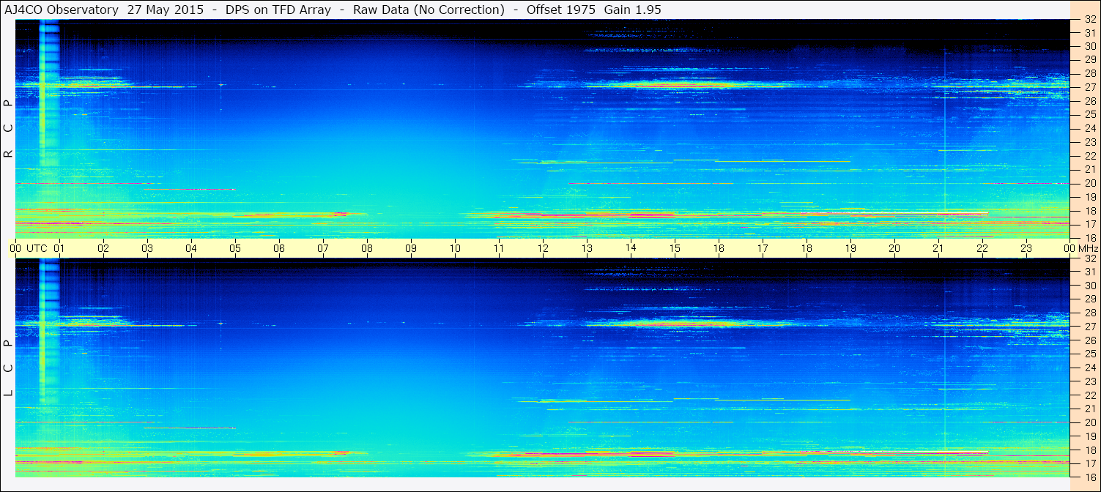Screen dimensions: 1101x492
Task: Click the DPS on TFD Array header text
Action: point(278,10)
